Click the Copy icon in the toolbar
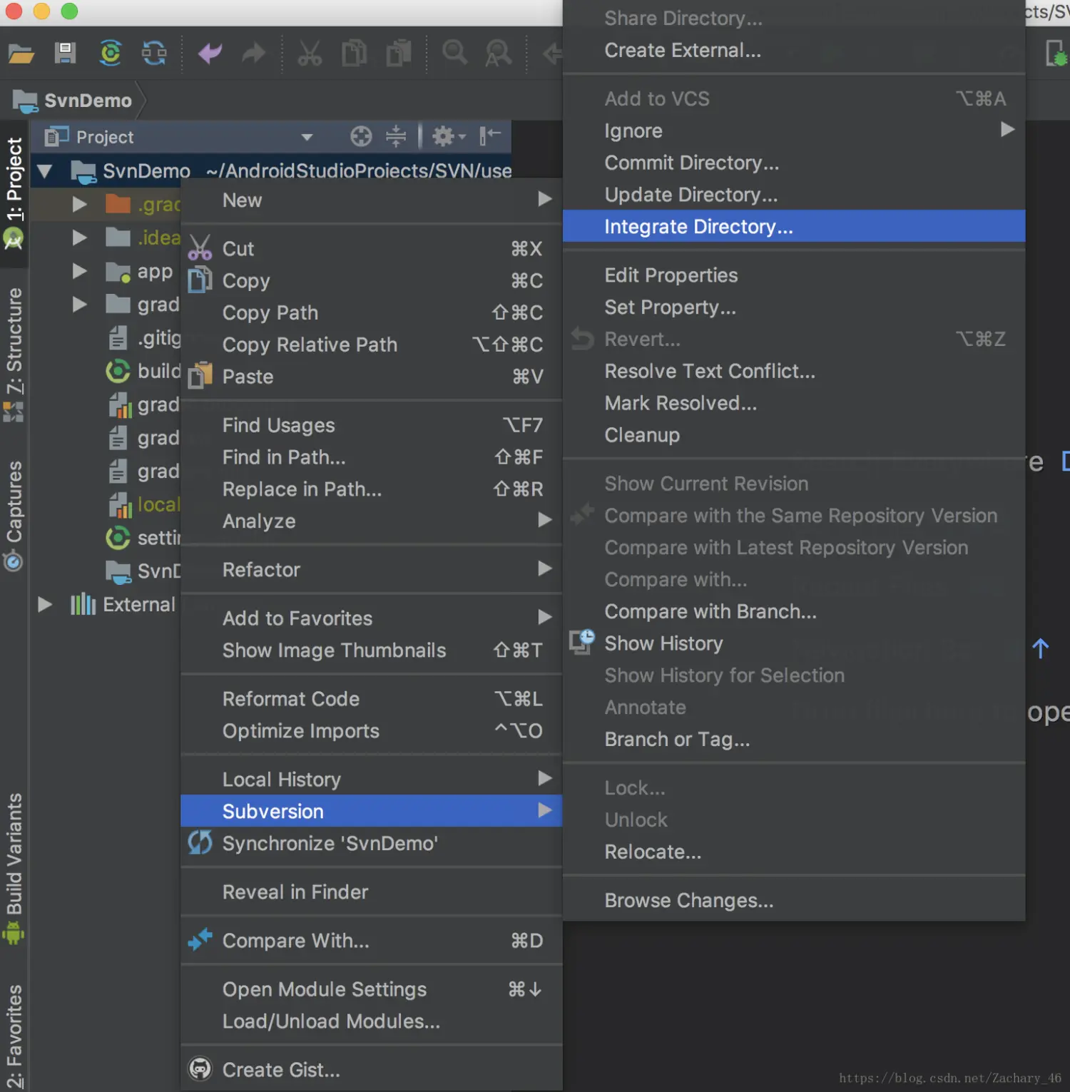Image resolution: width=1070 pixels, height=1092 pixels. point(355,53)
